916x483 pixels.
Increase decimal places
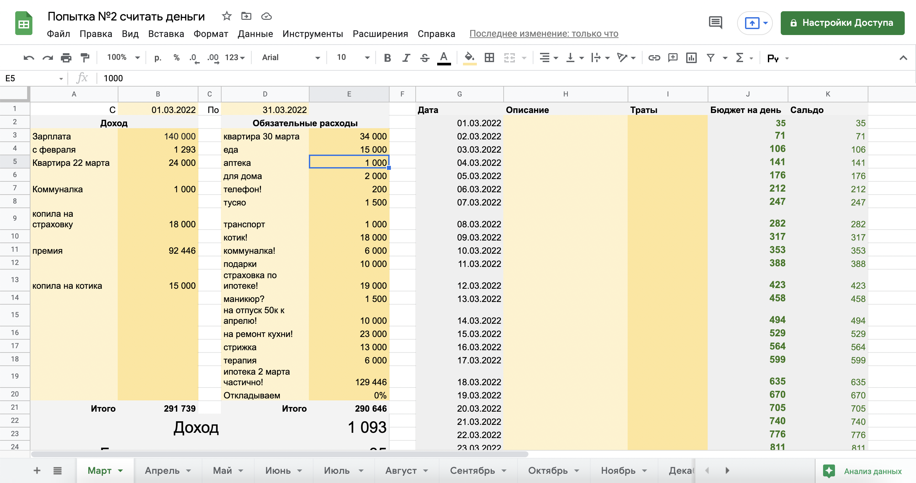pos(213,57)
